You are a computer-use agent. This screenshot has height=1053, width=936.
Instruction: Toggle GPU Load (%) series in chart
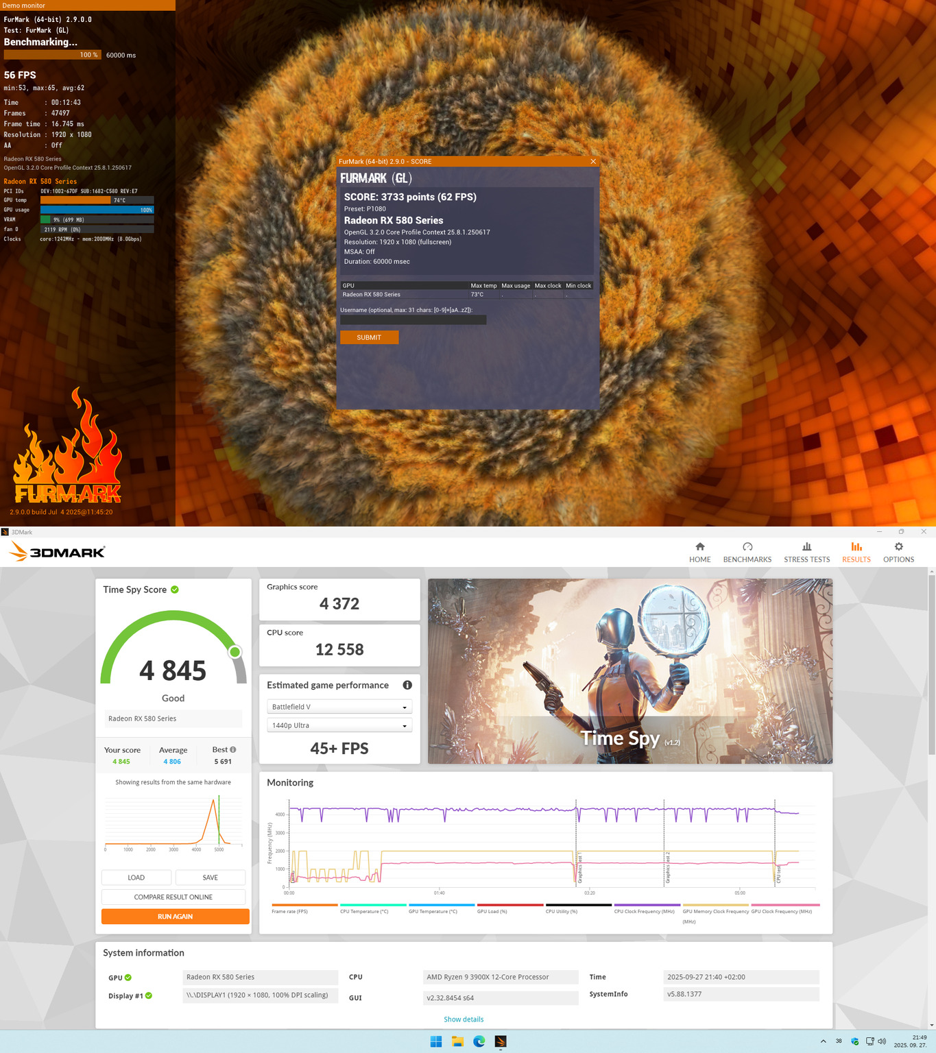510,909
